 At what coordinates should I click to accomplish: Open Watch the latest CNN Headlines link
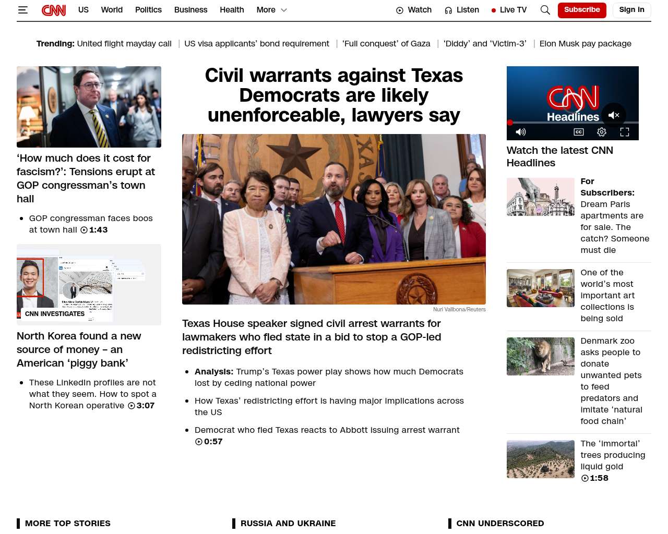(x=560, y=156)
